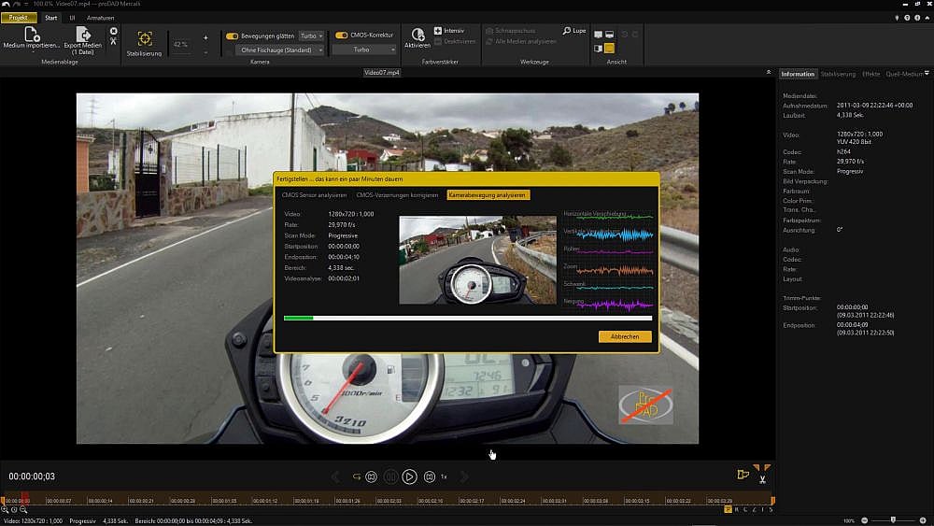Switch to the Armaturen ribbon tab

coord(100,18)
